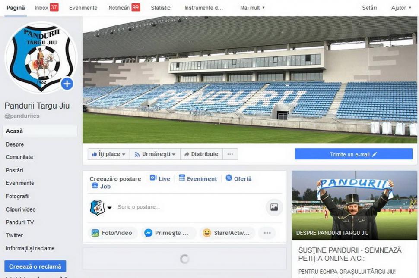Switch posting identity via avatar arrow
The image size is (419, 278).
point(110,208)
